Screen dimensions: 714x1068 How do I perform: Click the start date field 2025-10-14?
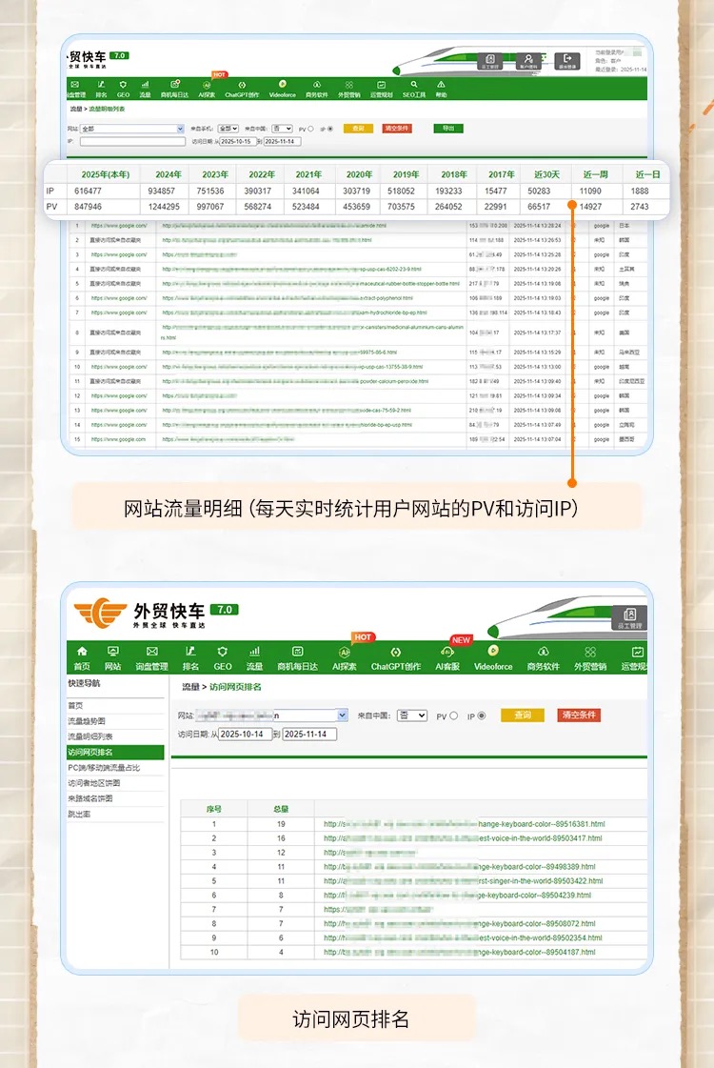pos(245,735)
